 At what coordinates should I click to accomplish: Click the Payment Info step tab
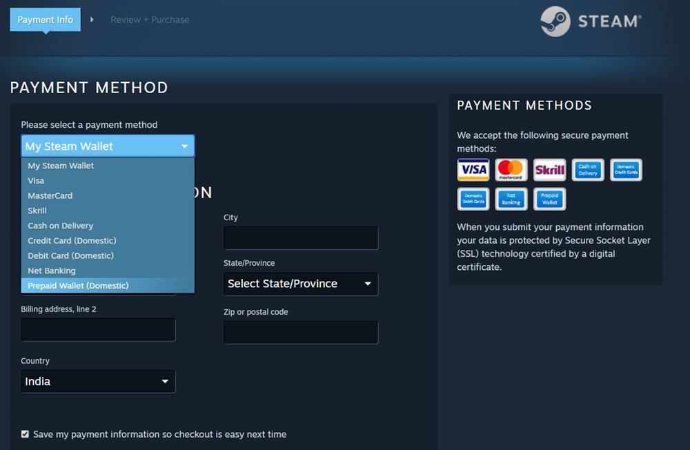[x=46, y=19]
